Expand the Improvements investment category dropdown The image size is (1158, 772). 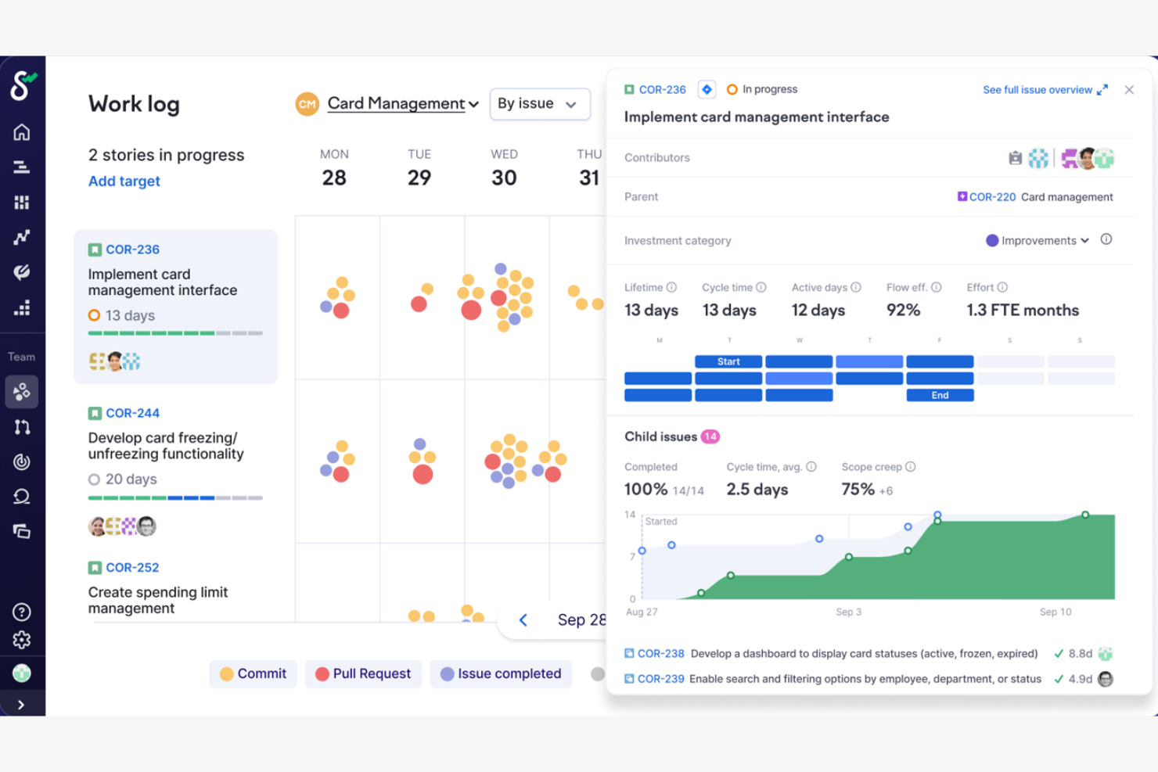pos(1037,240)
